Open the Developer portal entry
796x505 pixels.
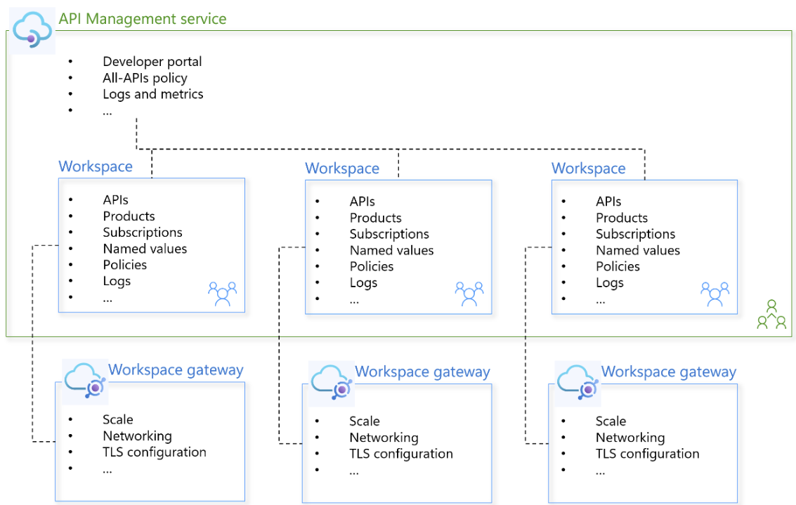[152, 62]
